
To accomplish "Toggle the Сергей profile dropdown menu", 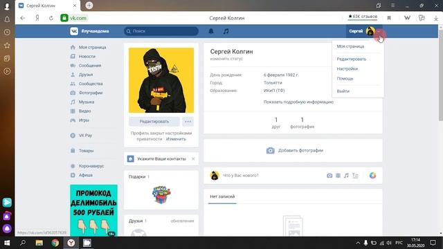I will [x=364, y=31].
